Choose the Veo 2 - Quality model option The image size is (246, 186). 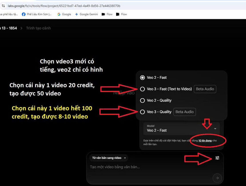(142, 100)
